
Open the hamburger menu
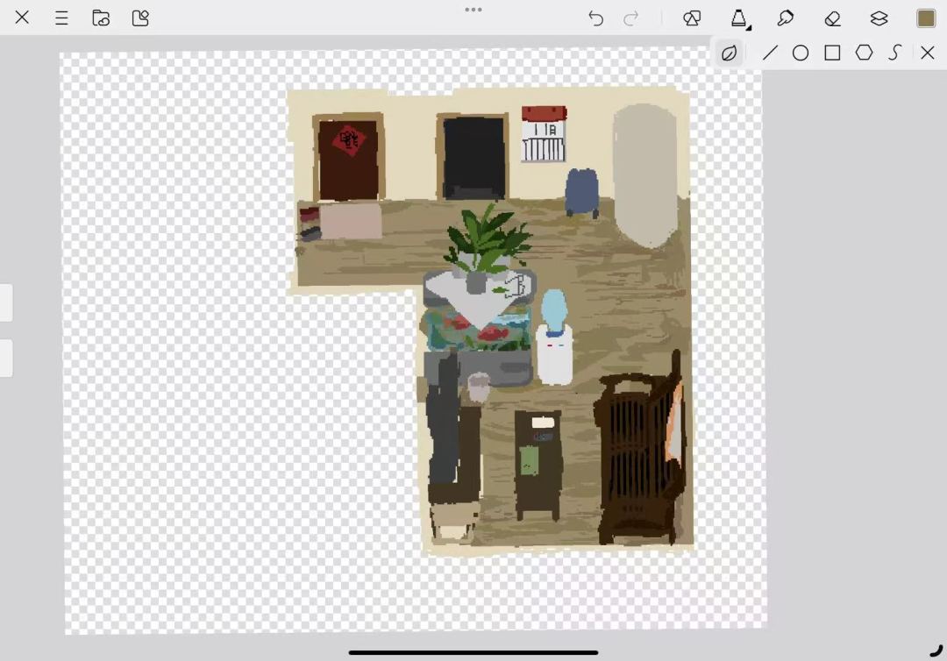tap(61, 18)
